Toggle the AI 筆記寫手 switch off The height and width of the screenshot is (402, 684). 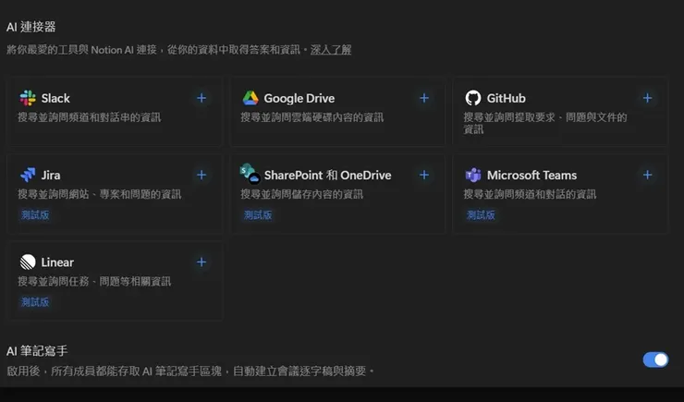(655, 359)
